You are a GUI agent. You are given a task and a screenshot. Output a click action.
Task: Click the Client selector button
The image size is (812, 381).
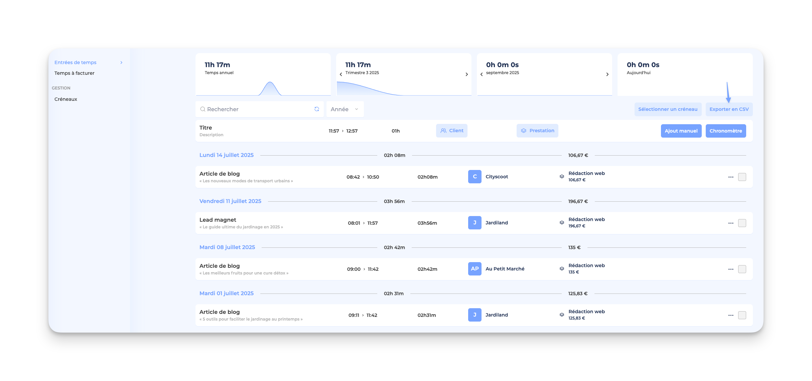451,131
